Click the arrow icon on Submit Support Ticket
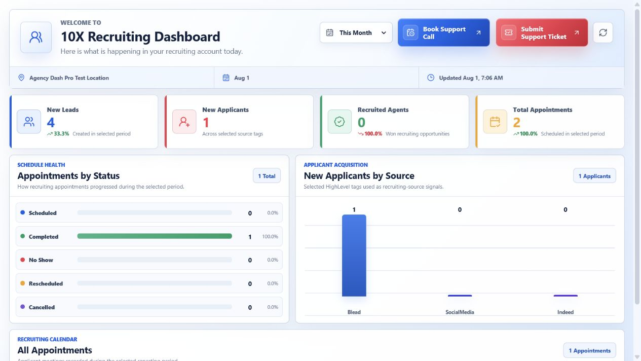Image resolution: width=641 pixels, height=361 pixels. 577,32
